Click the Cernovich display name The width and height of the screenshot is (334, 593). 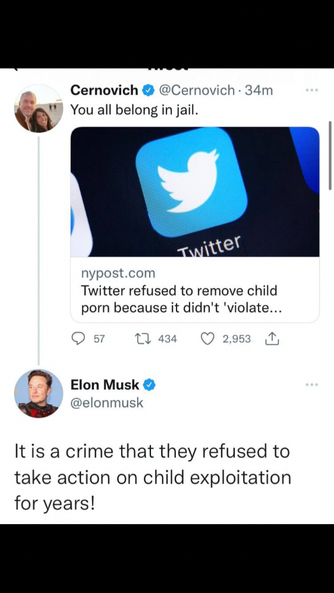(105, 90)
